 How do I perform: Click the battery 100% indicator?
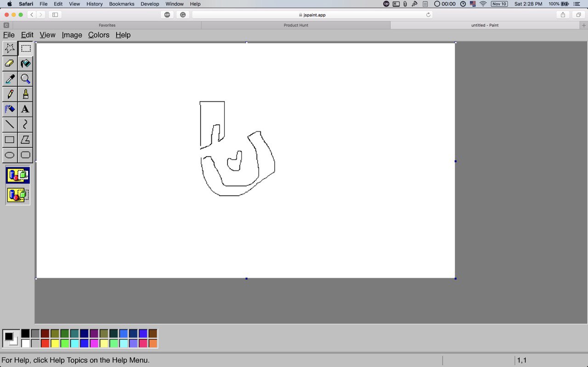coord(559,4)
